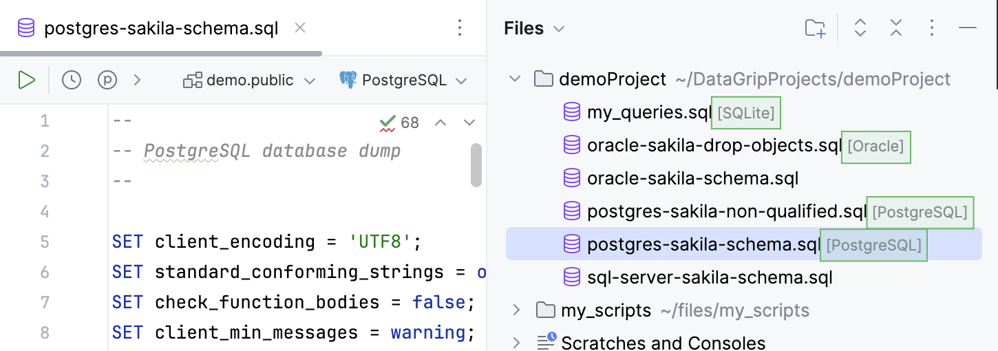Expand all items in Files tree

(x=860, y=28)
